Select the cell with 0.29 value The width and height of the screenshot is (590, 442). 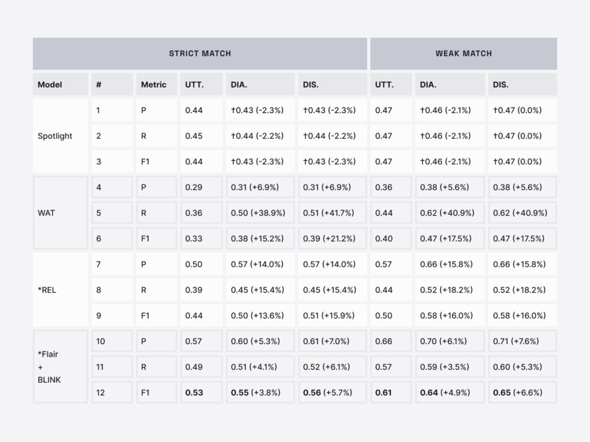[201, 187]
